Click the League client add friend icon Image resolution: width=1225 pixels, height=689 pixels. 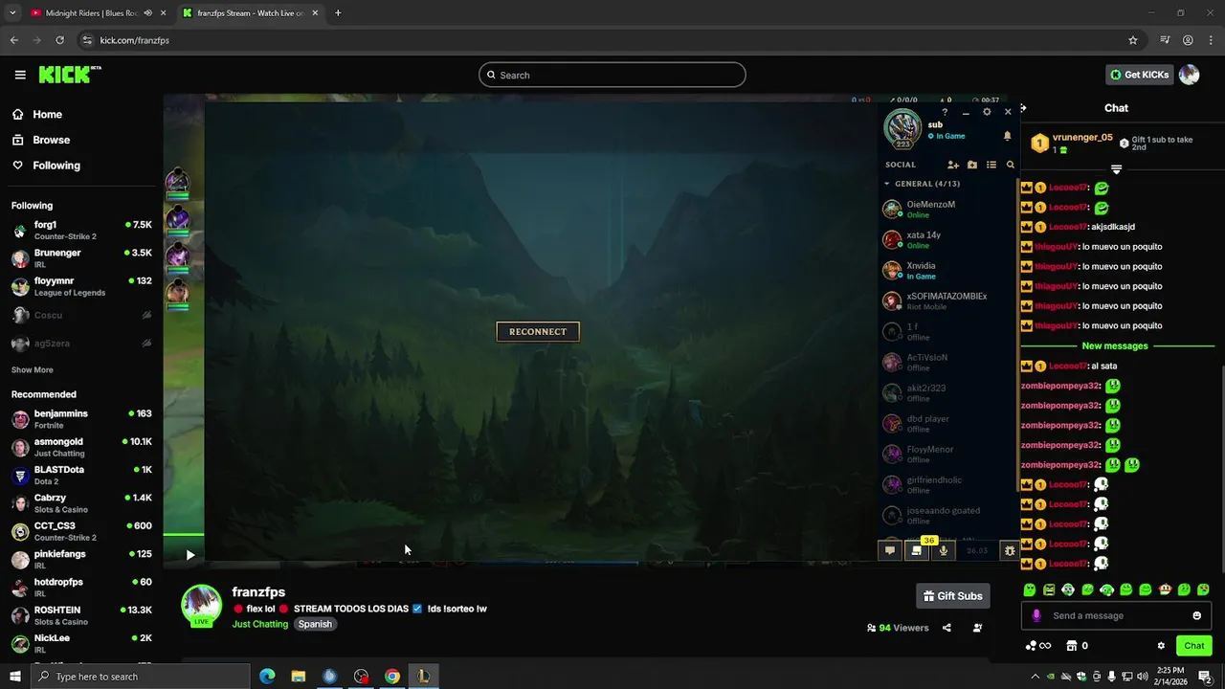953,165
